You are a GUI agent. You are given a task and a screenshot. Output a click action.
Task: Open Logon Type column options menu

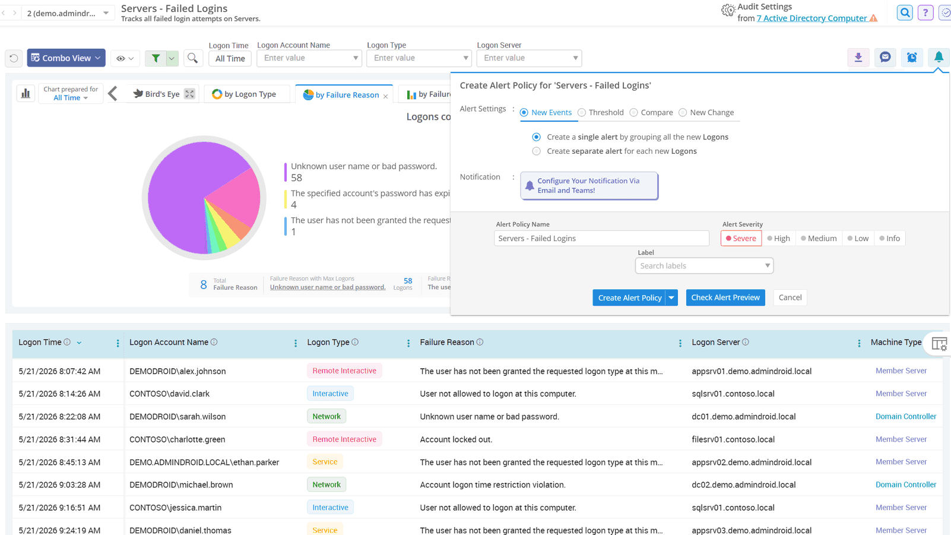[x=408, y=343]
